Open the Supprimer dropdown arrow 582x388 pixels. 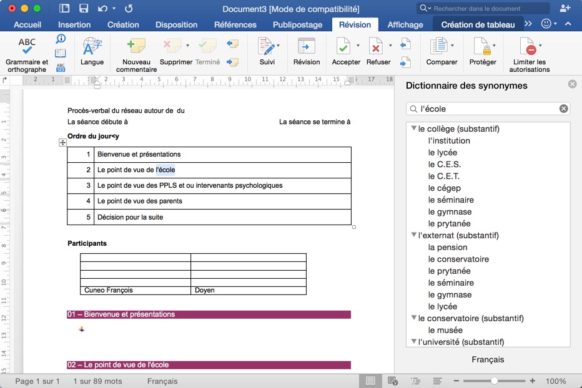tap(187, 46)
